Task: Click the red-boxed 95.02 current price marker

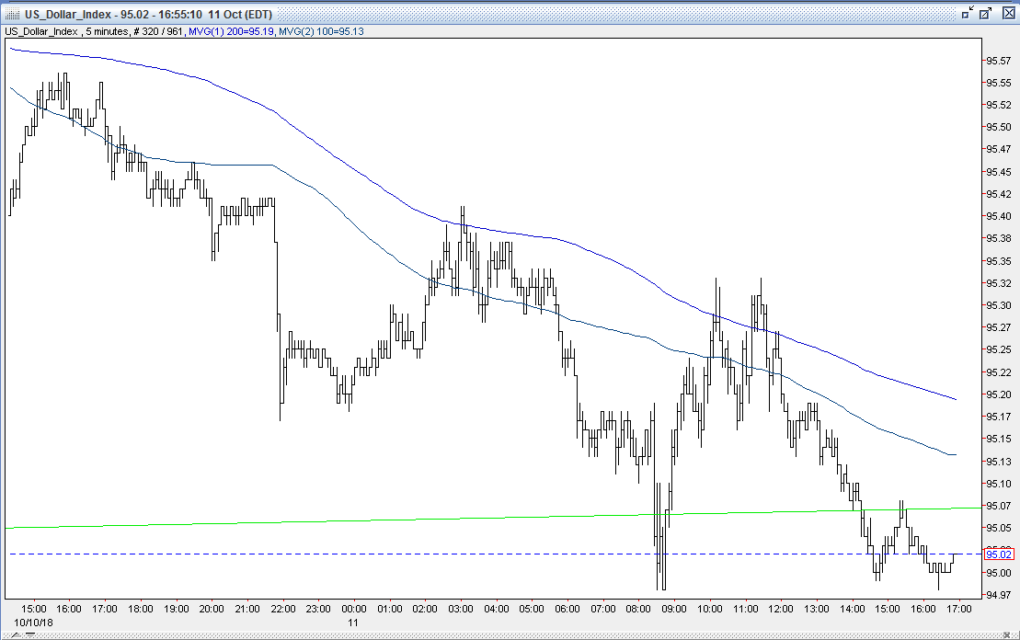Action: [x=999, y=554]
